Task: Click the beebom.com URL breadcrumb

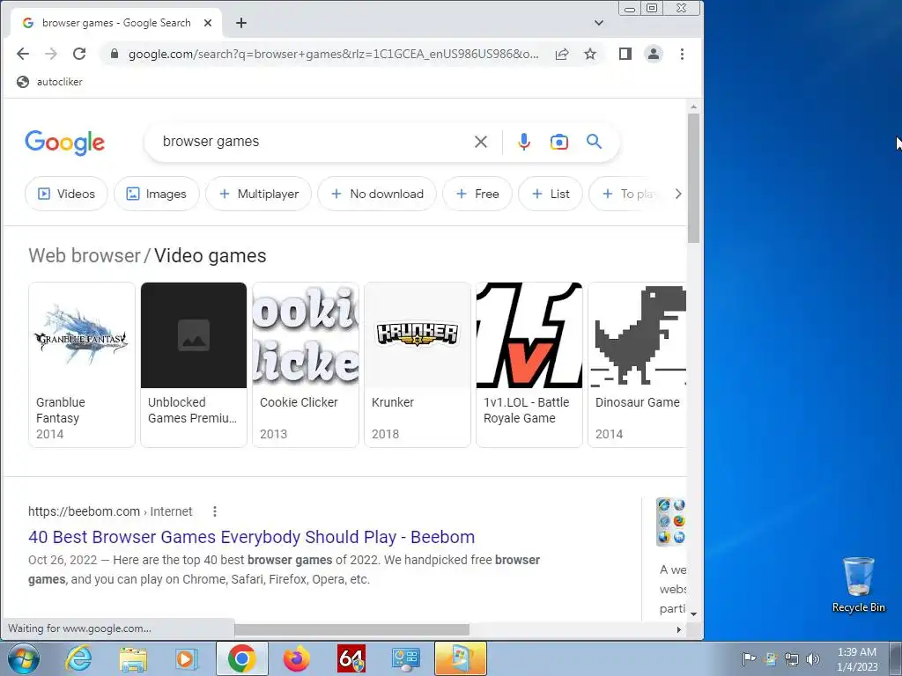Action: pyautogui.click(x=110, y=511)
